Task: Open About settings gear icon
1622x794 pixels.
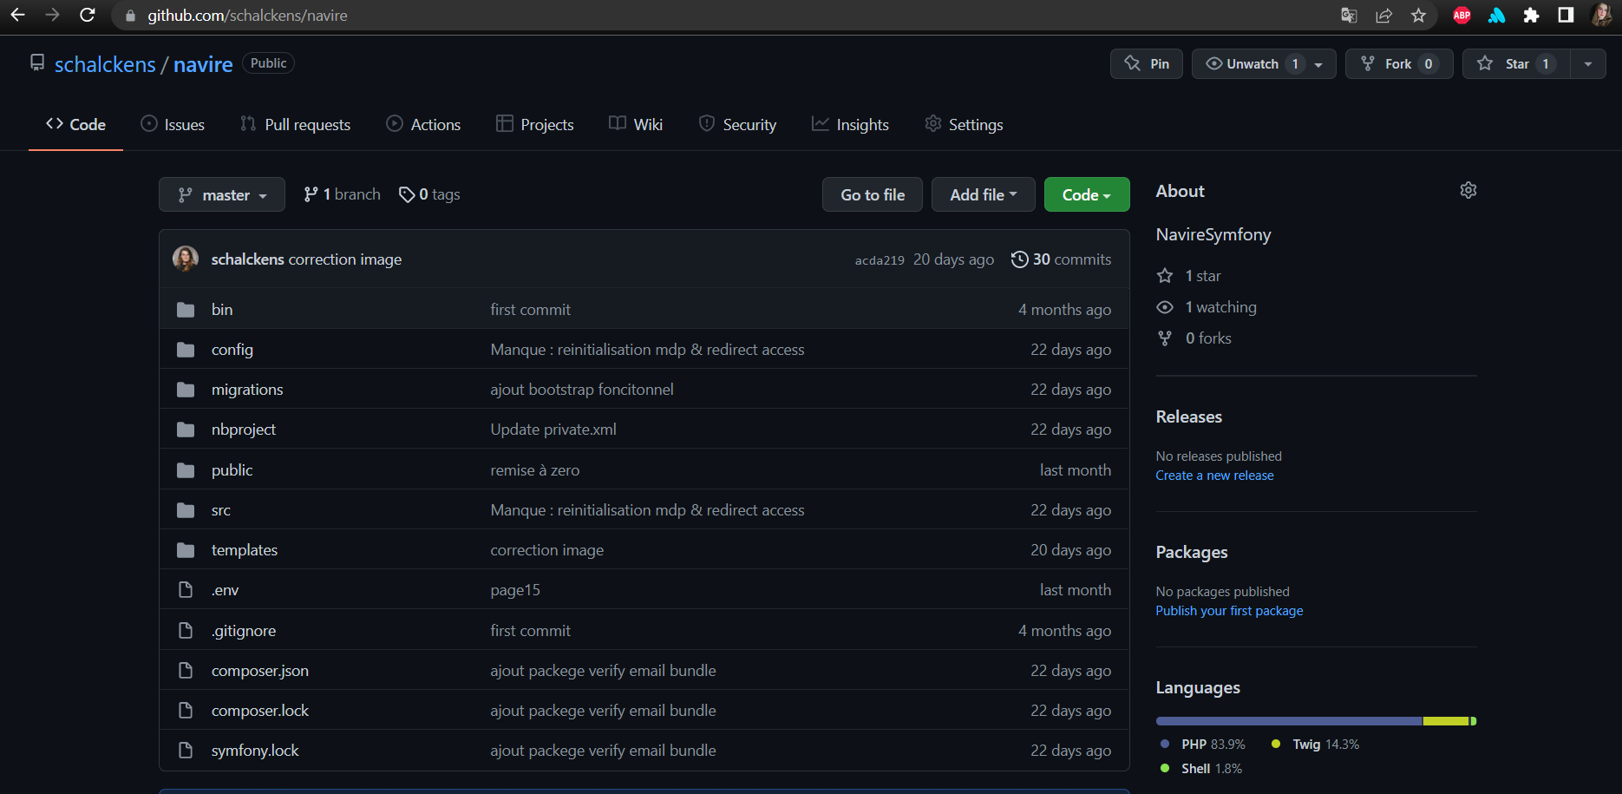Action: (x=1468, y=190)
